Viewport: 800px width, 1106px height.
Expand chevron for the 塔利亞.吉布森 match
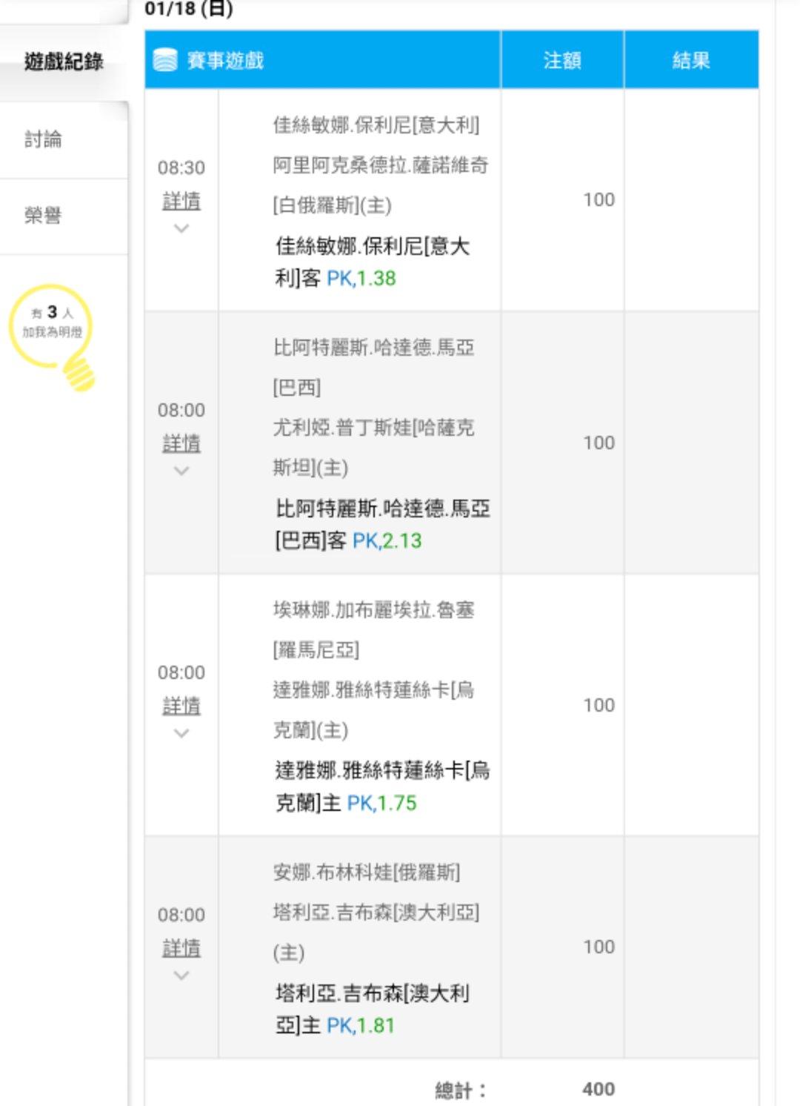click(181, 976)
